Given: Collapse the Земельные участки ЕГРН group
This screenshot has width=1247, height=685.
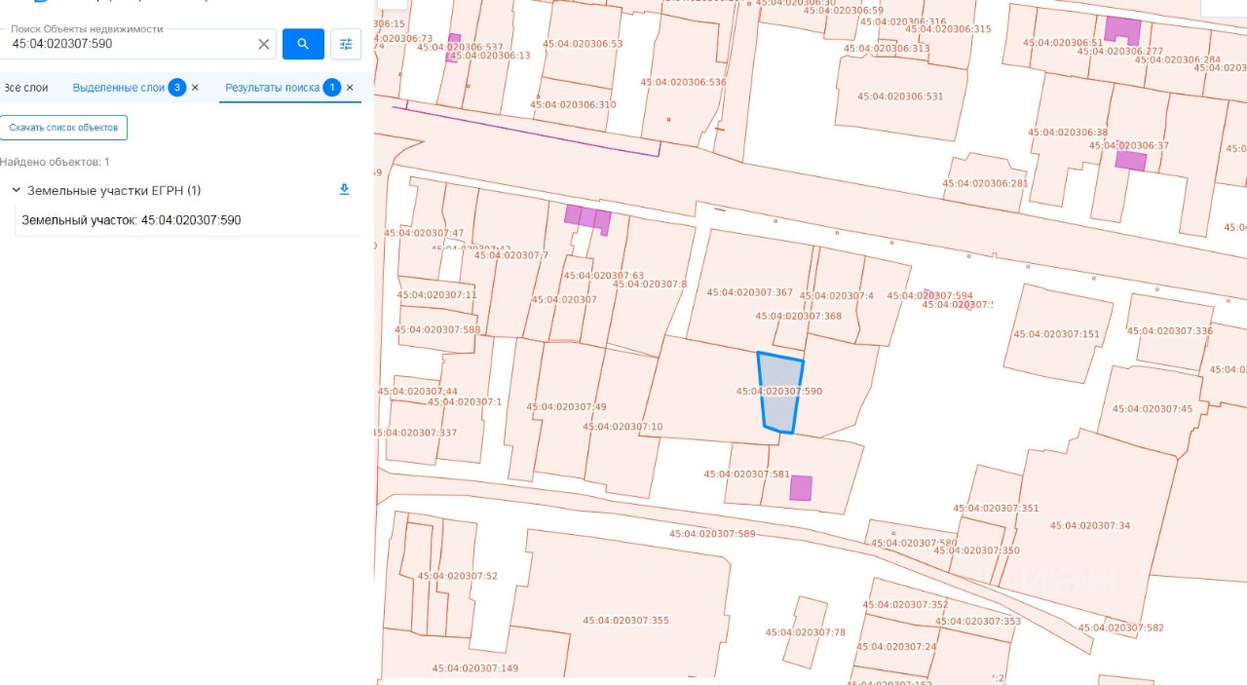Looking at the screenshot, I should 16,190.
